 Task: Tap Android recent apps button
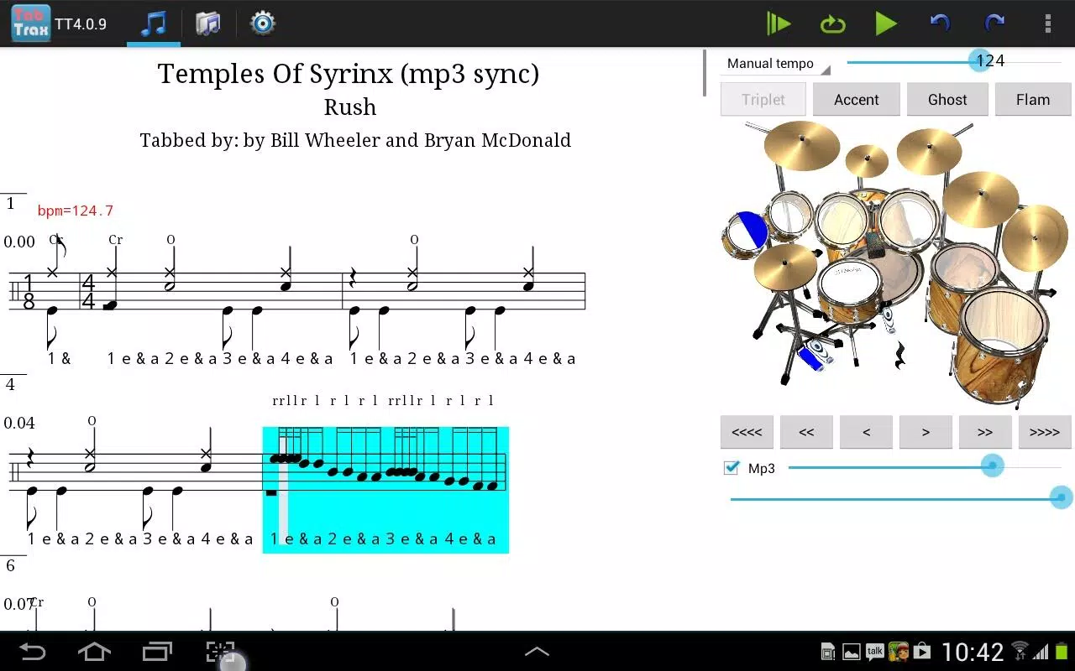157,652
